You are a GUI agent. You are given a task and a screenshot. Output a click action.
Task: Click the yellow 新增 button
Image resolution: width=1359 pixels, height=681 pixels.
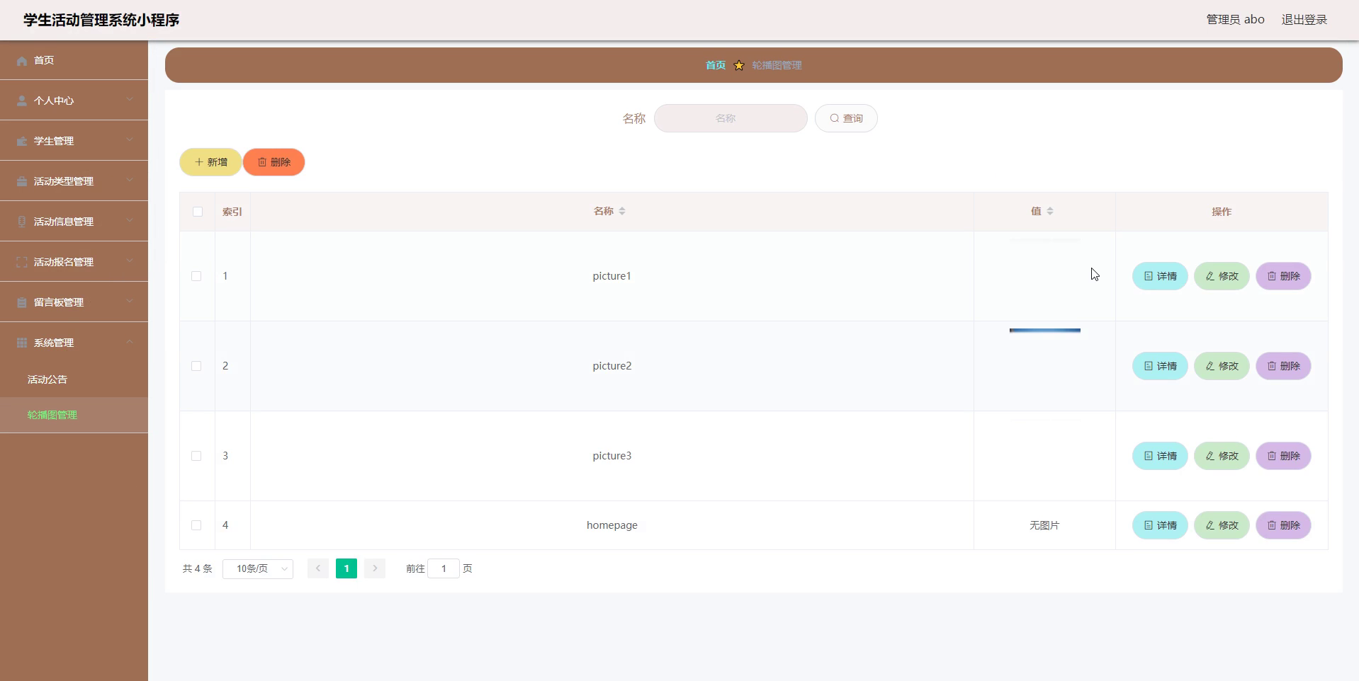210,162
